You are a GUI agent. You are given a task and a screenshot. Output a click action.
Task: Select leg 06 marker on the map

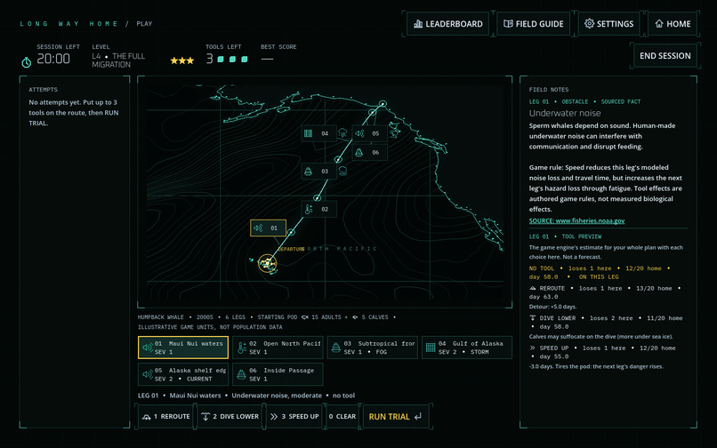[369, 152]
